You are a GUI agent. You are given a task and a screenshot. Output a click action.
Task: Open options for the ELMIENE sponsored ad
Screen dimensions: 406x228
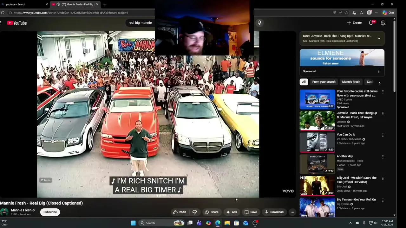click(x=379, y=71)
